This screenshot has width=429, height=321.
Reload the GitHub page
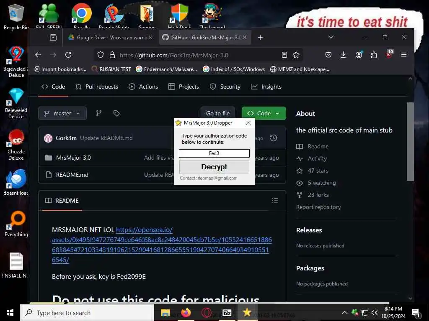click(68, 55)
